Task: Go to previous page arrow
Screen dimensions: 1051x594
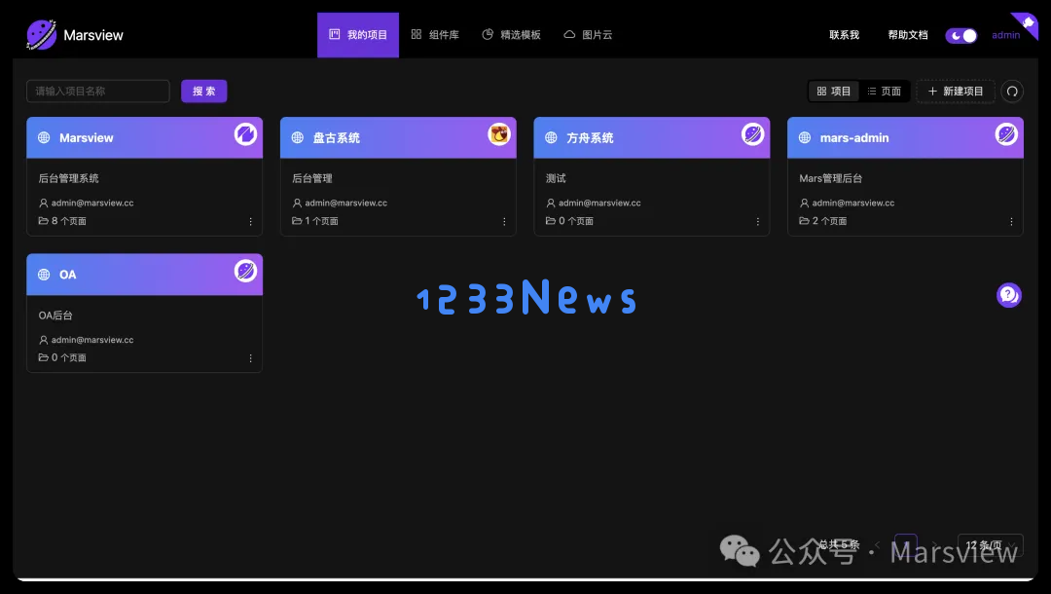Action: coord(877,544)
